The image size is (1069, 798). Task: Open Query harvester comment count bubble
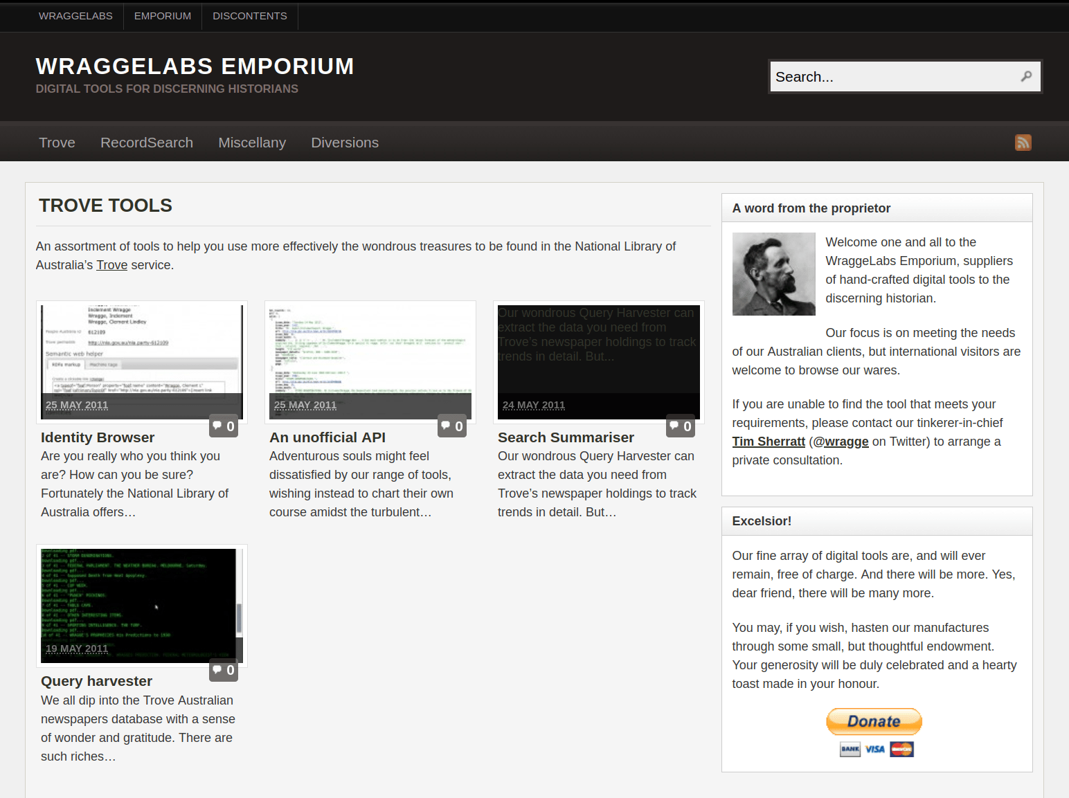[x=224, y=670]
